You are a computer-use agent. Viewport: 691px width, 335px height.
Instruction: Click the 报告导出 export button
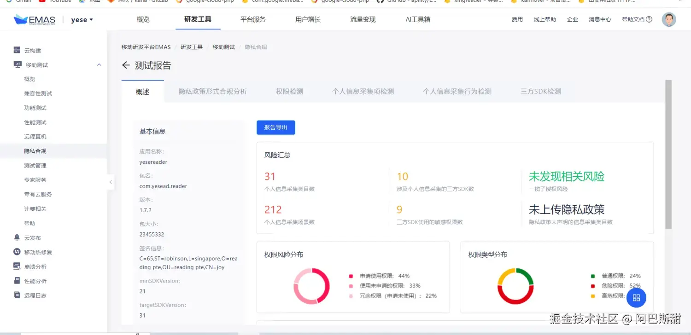pyautogui.click(x=275, y=128)
